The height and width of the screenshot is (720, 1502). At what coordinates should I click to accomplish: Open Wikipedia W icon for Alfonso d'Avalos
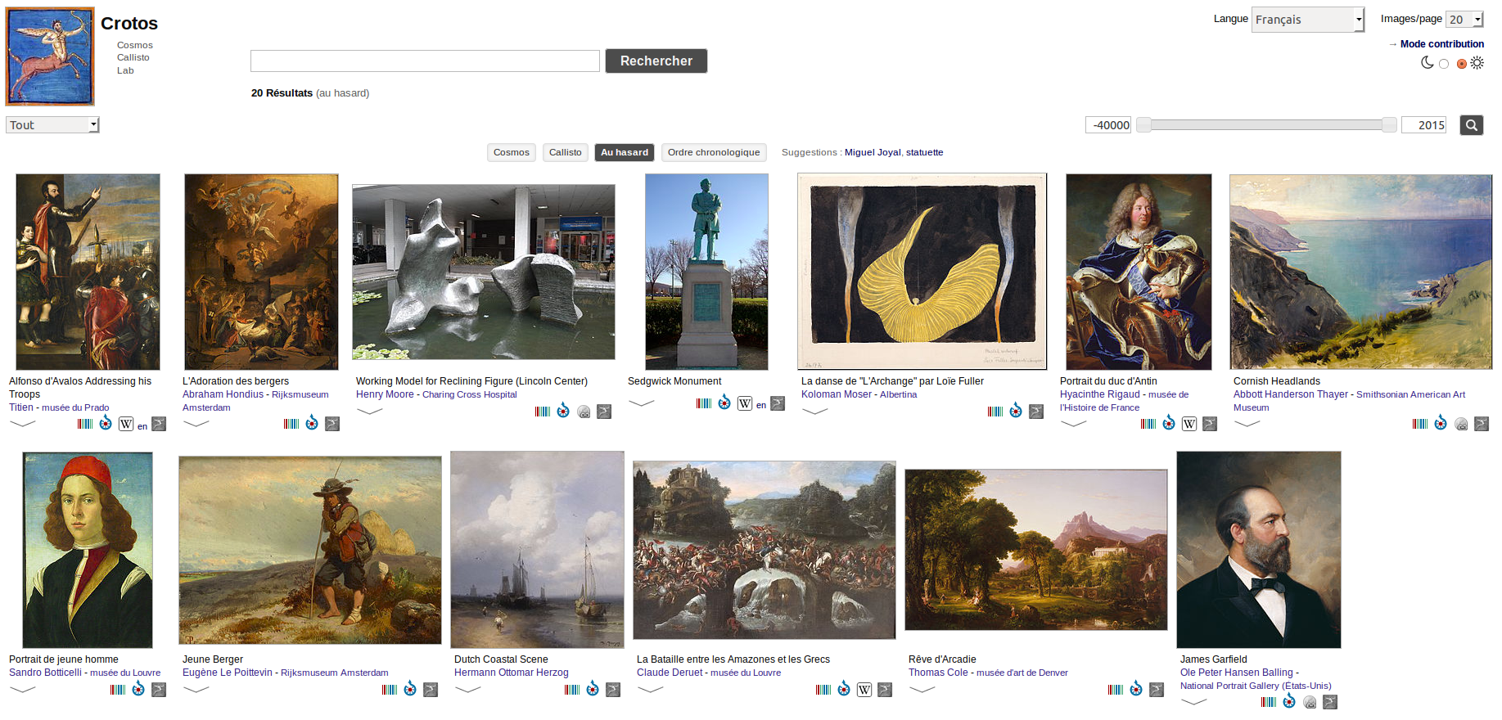tap(126, 424)
